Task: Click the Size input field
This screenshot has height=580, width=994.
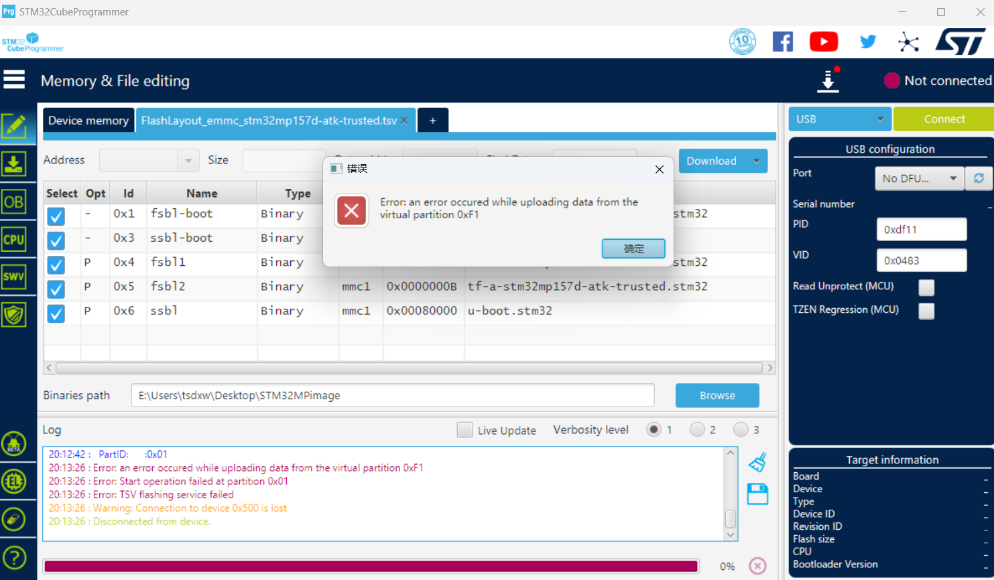Action: 283,161
